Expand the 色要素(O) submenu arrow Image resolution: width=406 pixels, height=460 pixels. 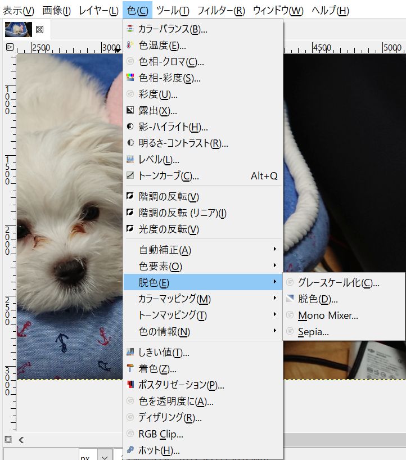(x=275, y=265)
